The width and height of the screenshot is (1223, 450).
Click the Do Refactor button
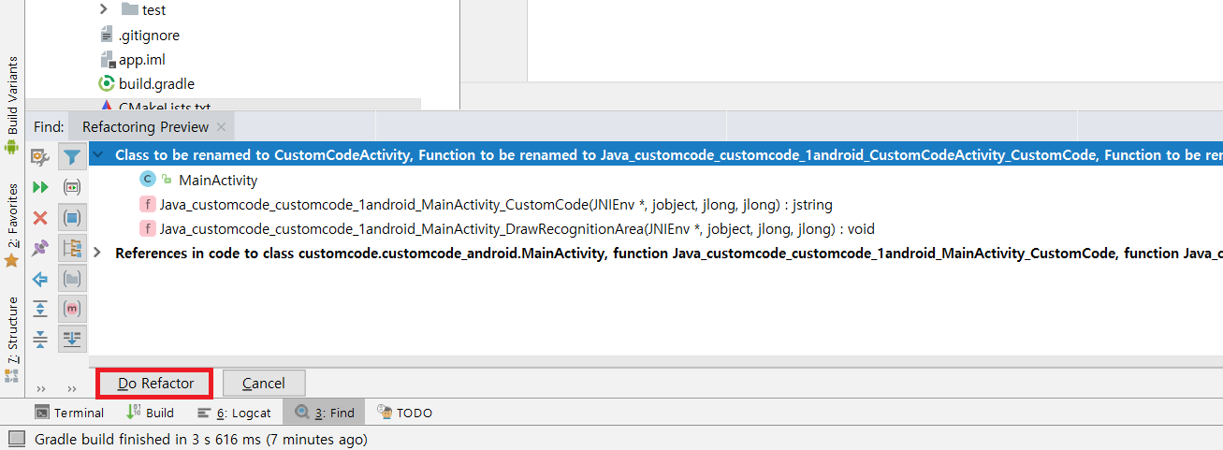(x=155, y=383)
